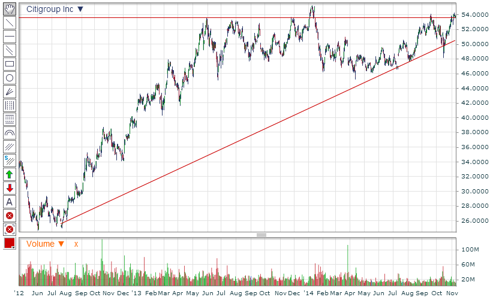Select the trend line drawing tool
Image resolution: width=496 pixels, height=300 pixels.
pos(10,23)
